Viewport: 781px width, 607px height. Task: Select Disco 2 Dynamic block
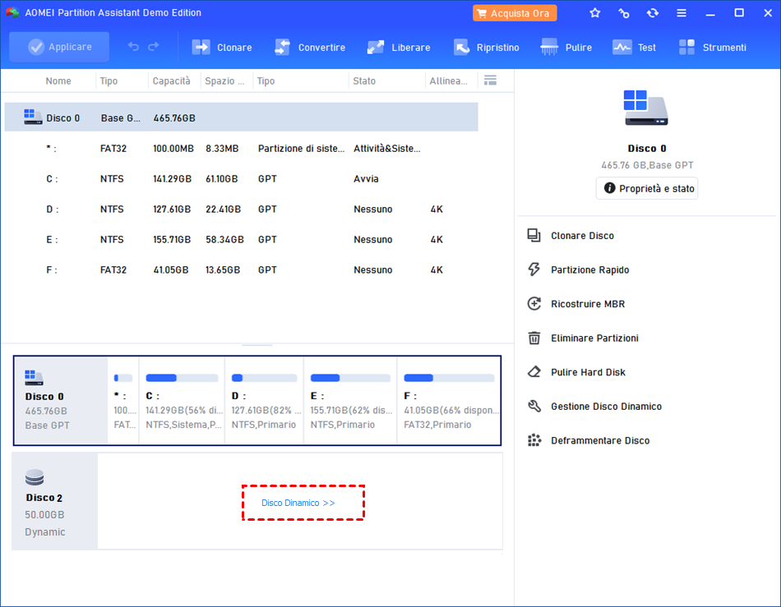pyautogui.click(x=55, y=502)
